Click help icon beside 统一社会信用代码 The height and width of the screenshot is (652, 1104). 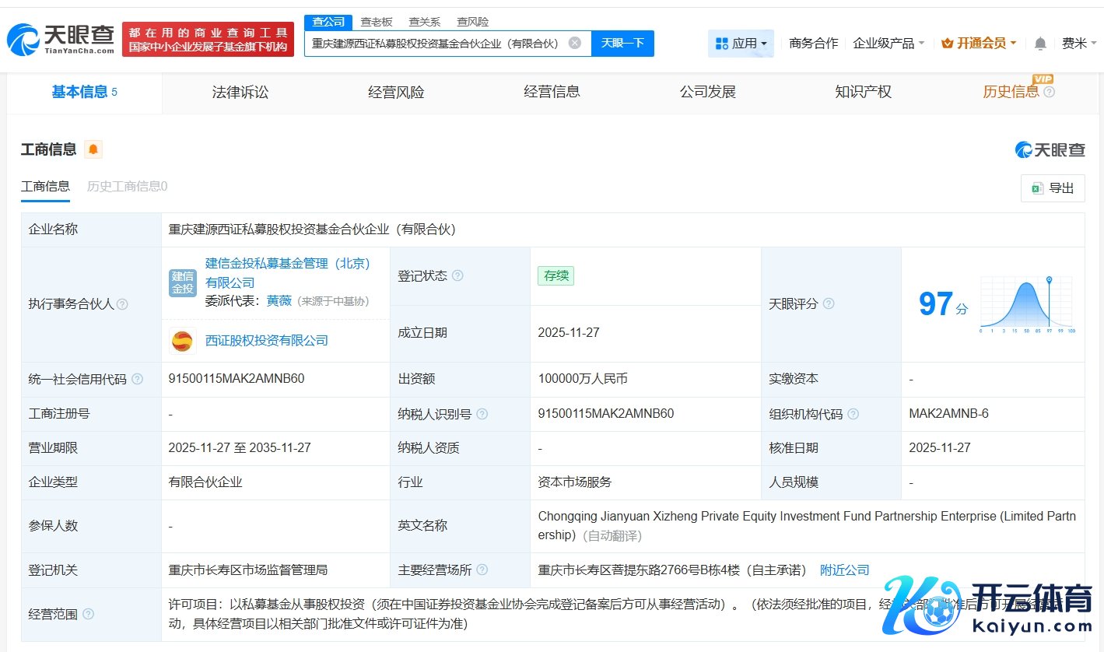(138, 380)
